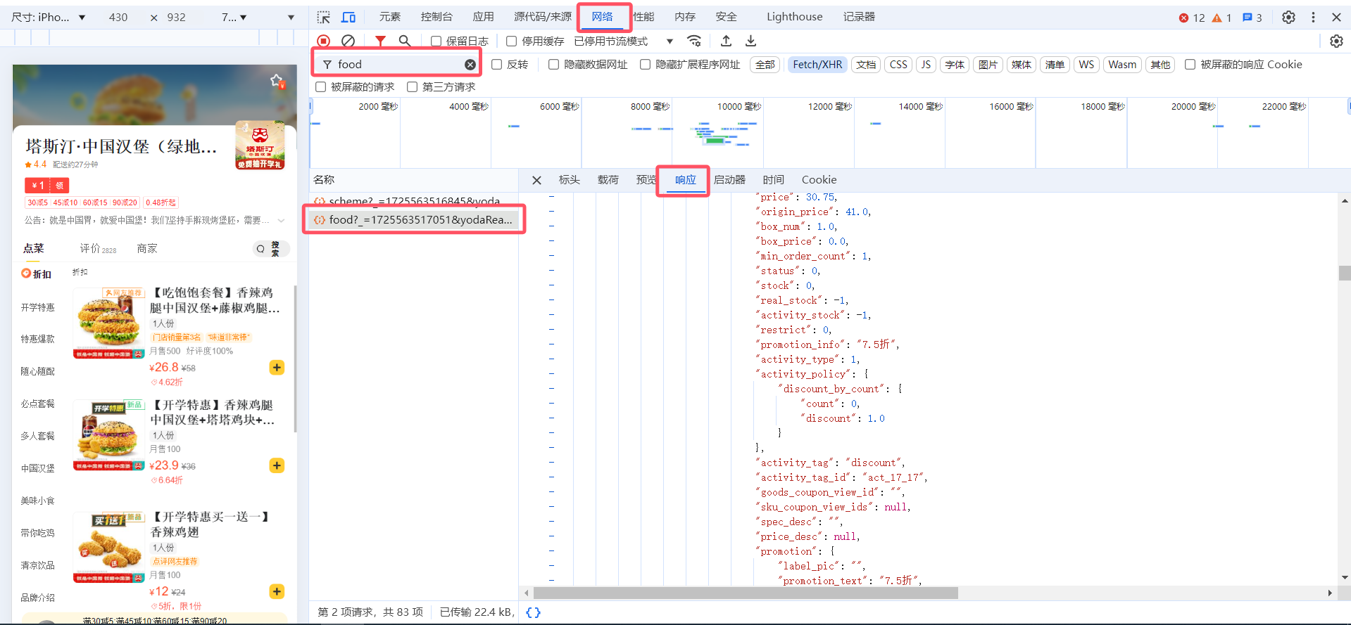Viewport: 1351px width, 625px height.
Task: Open the throttling mode dropdown
Action: [x=670, y=41]
